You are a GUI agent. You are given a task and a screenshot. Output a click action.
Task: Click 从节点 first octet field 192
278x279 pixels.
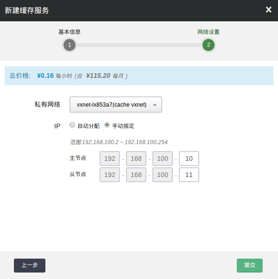(x=110, y=175)
